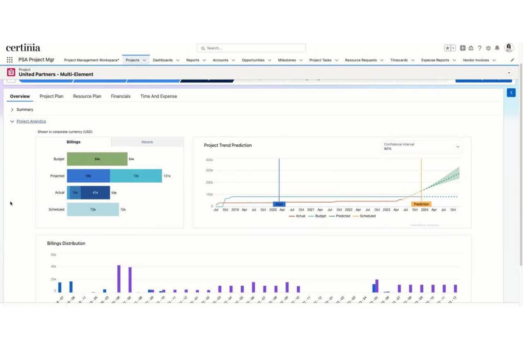Select the Overview tab
The width and height of the screenshot is (523, 349).
coord(20,96)
